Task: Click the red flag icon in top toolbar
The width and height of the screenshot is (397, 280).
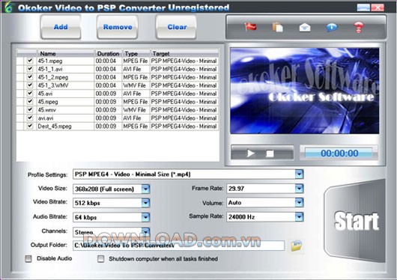Action: coord(251,27)
